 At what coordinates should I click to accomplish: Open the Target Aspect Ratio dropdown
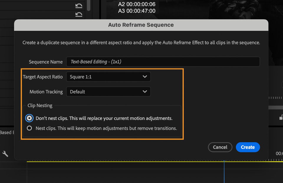[x=108, y=76]
